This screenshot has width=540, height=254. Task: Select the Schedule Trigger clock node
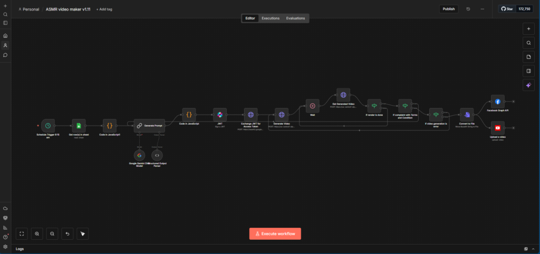tap(48, 126)
